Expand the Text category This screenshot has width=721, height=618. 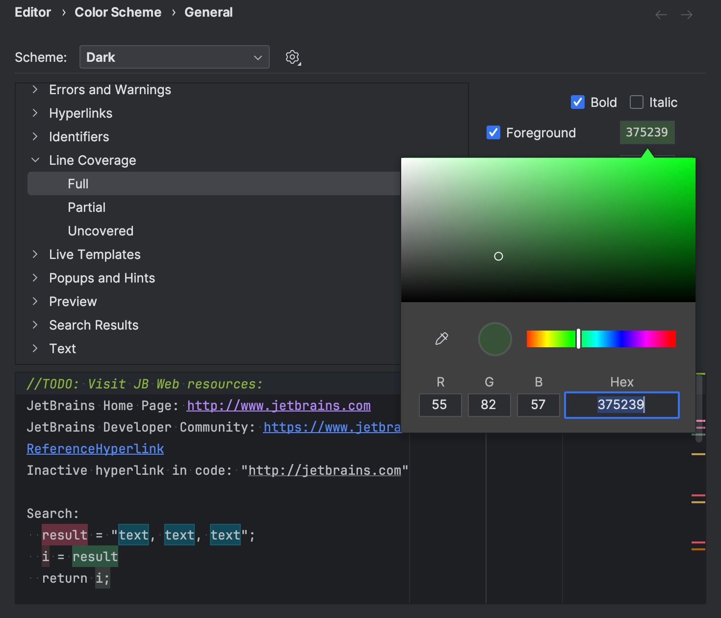35,348
